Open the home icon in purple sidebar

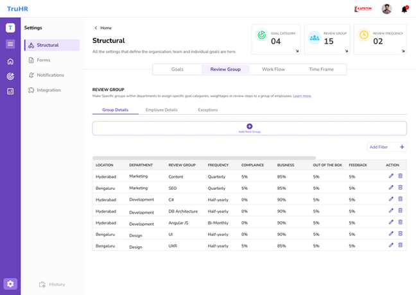(10, 62)
